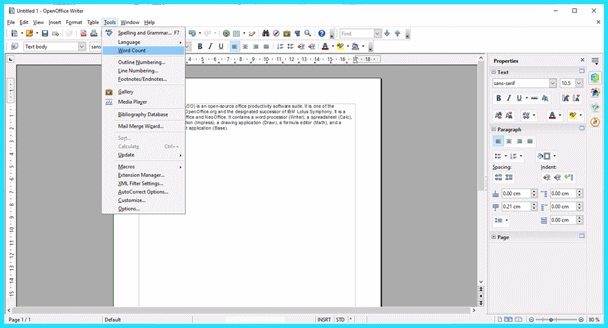Open Extension Manager from Tools menu

click(143, 175)
